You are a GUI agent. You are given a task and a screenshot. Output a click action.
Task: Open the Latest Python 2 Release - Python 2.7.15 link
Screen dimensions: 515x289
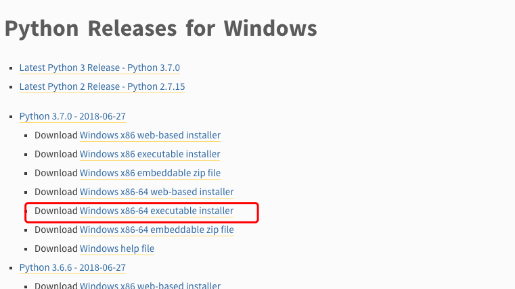102,87
